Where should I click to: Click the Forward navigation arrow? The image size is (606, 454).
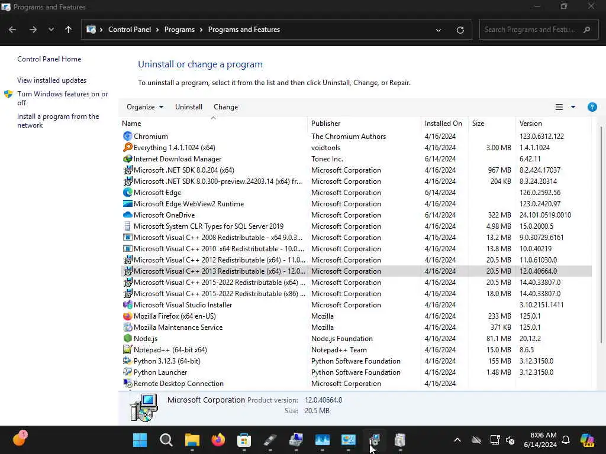pyautogui.click(x=33, y=30)
